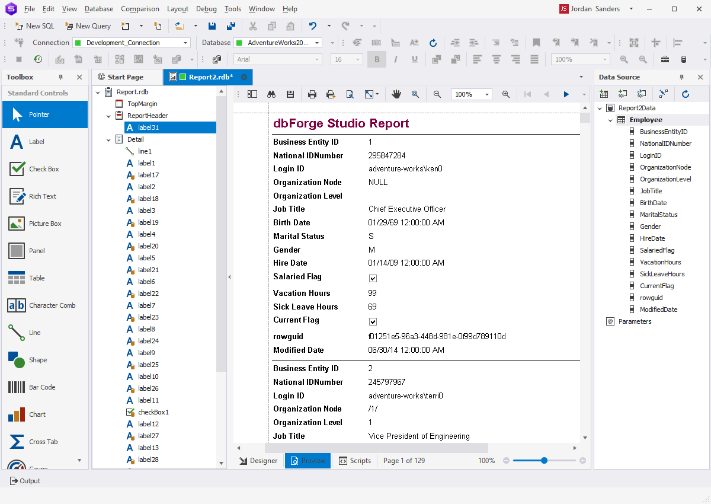Viewport: 711px width, 504px height.
Task: Refresh the data source with the circular arrow icon
Action: tap(686, 94)
